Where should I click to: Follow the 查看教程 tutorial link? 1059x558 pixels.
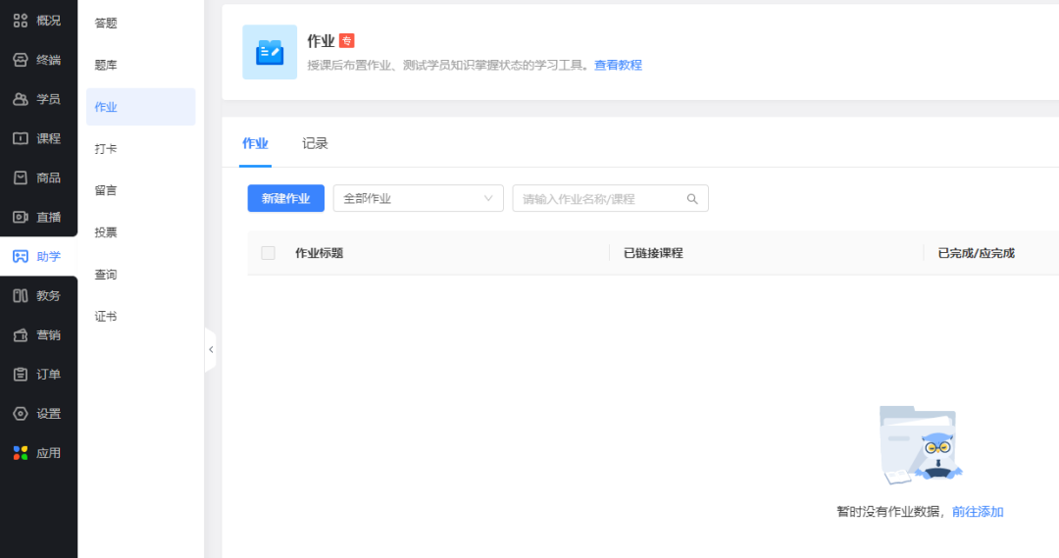click(618, 66)
